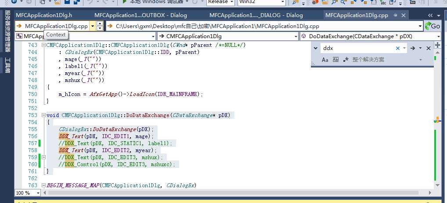Click vertical scrollbar up arrow
The width and height of the screenshot is (447, 203).
[x=437, y=52]
